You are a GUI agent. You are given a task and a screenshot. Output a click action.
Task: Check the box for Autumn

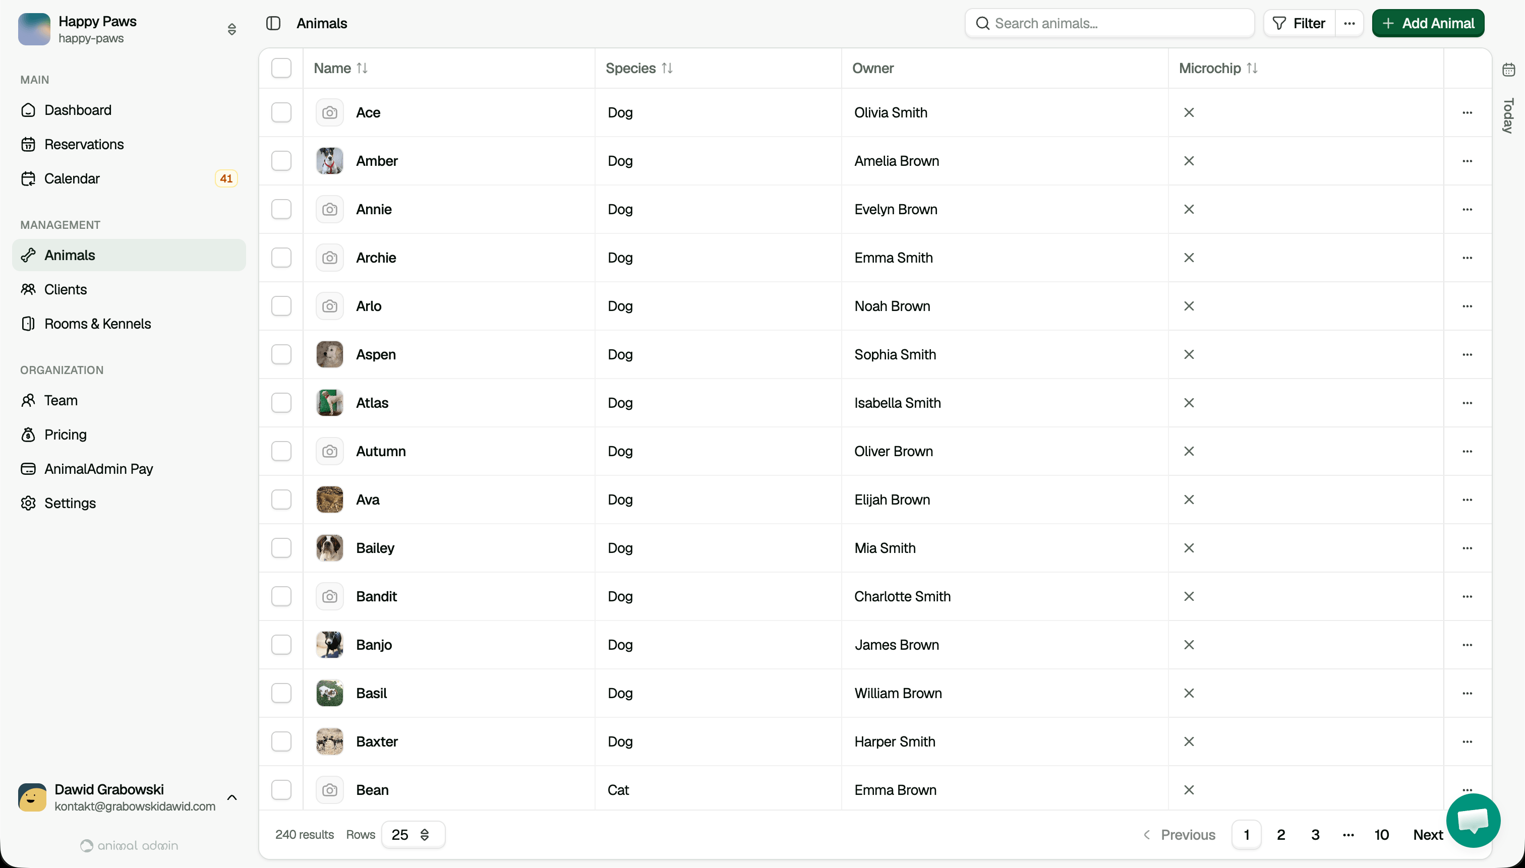281,451
